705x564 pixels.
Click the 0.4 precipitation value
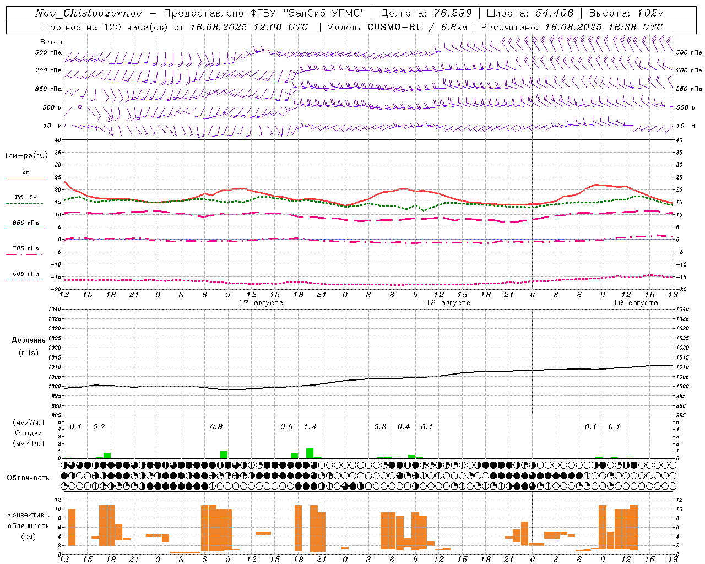point(404,426)
